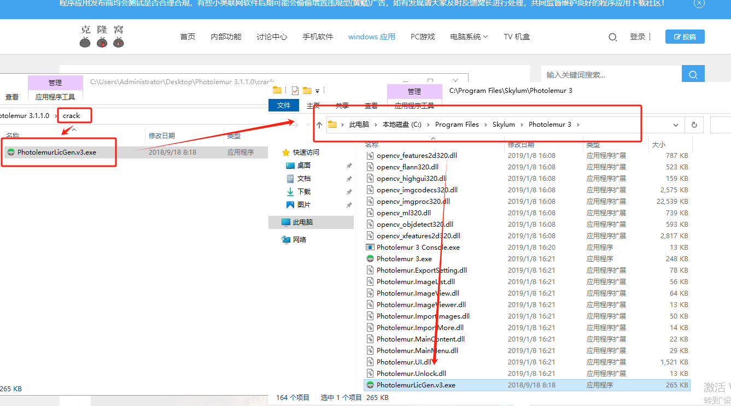Click the refresh button in right Explorer address bar
The image size is (731, 406).
click(x=694, y=125)
